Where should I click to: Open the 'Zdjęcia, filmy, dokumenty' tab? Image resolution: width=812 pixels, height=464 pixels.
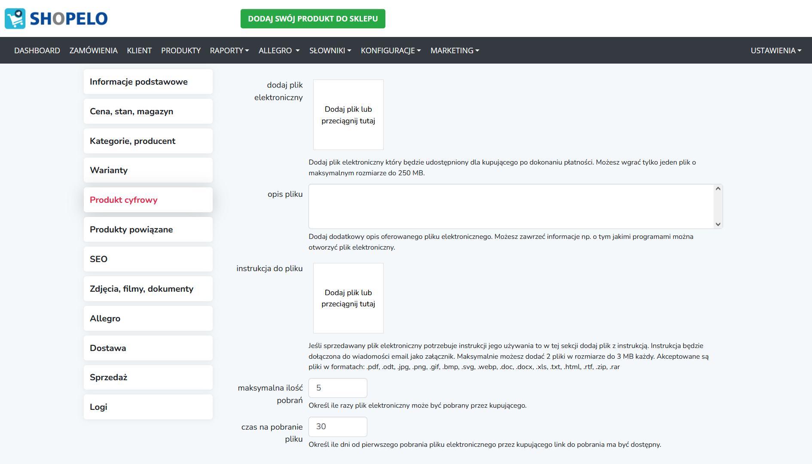(x=148, y=289)
